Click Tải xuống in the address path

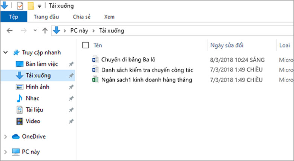111,30
